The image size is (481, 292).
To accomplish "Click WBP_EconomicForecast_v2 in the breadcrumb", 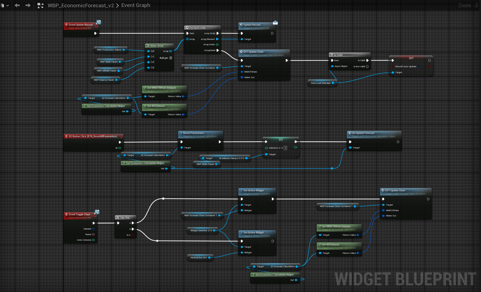I will coord(81,5).
